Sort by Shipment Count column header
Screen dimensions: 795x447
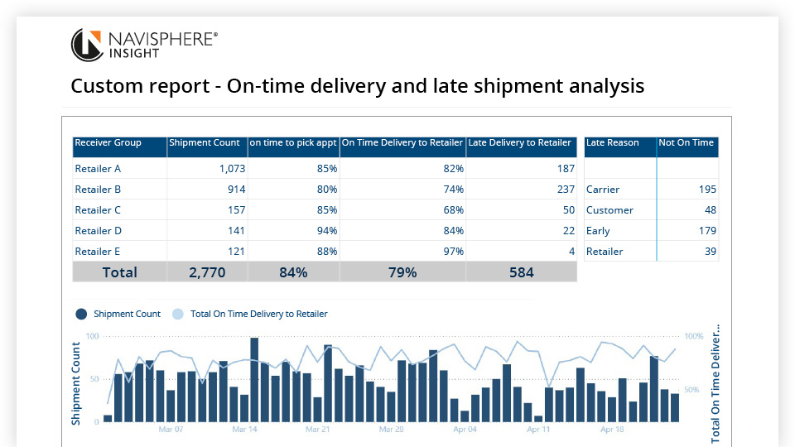click(204, 143)
